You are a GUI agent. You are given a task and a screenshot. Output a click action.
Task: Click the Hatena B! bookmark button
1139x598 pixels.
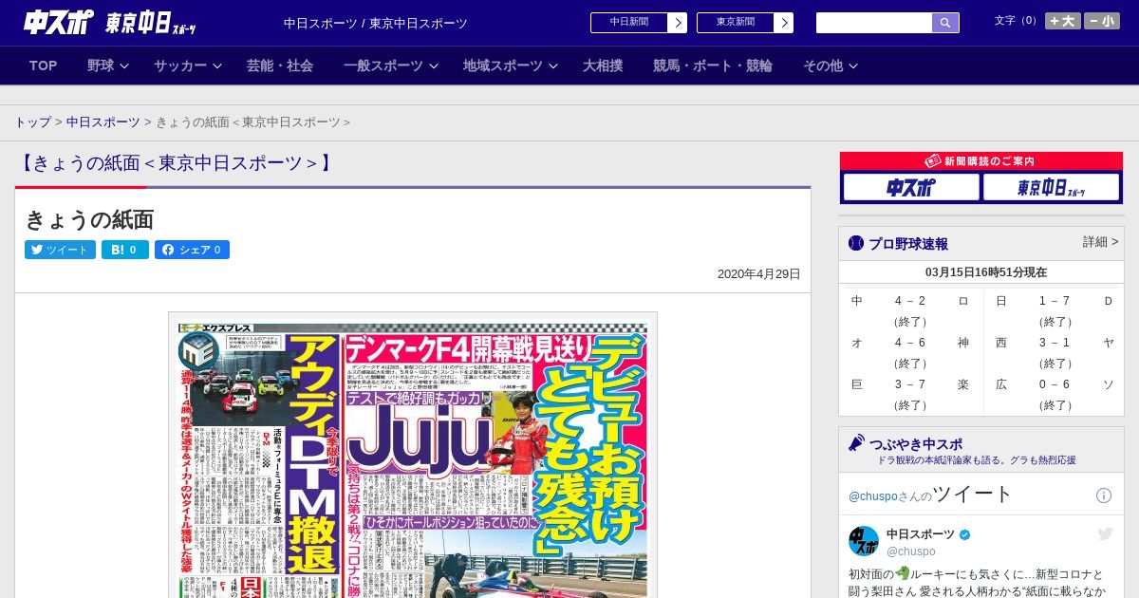[125, 250]
